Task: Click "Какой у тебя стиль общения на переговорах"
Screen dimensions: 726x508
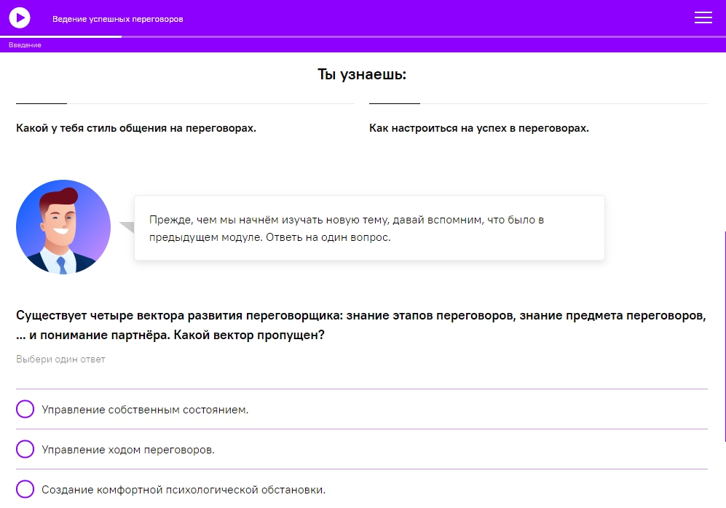Action: click(x=136, y=128)
